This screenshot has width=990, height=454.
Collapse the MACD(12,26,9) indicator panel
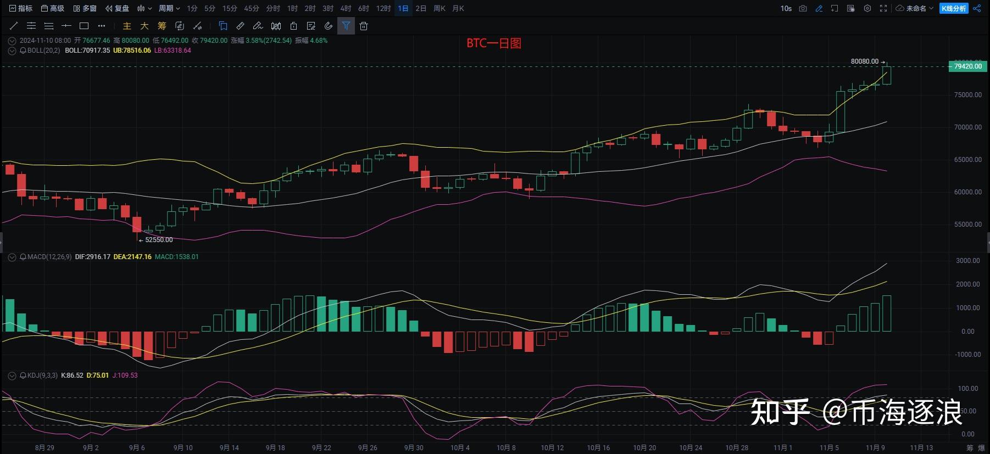point(12,257)
